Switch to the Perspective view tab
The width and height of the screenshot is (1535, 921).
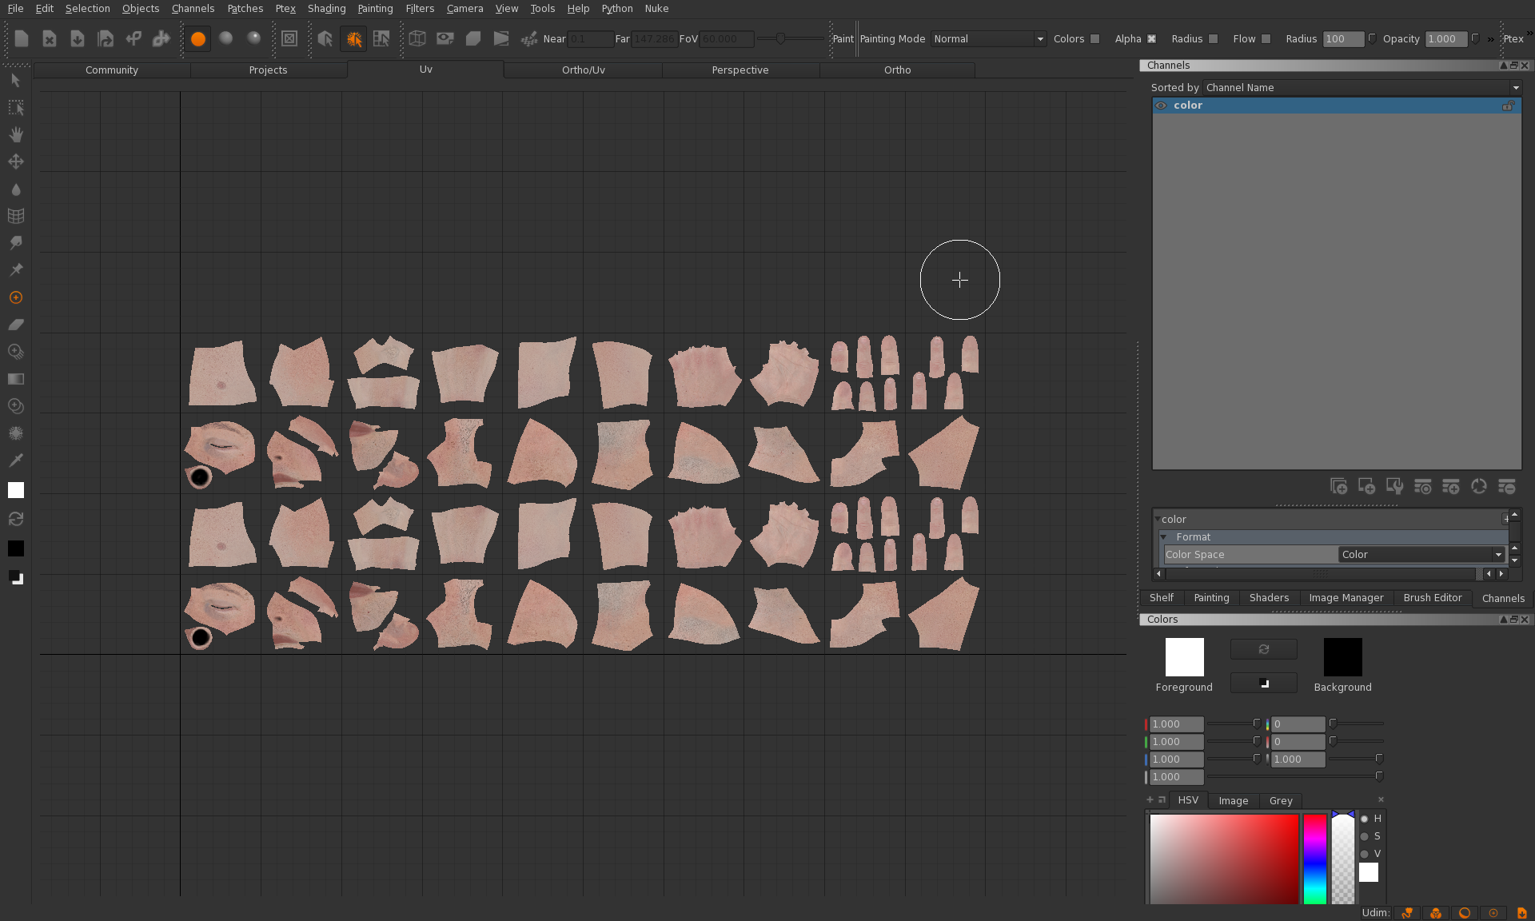[x=740, y=70]
